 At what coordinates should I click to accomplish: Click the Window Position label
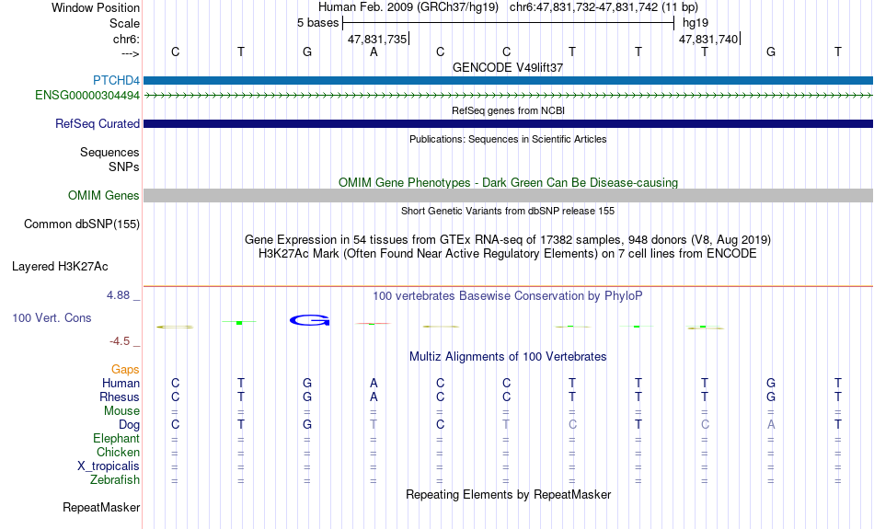tap(96, 7)
